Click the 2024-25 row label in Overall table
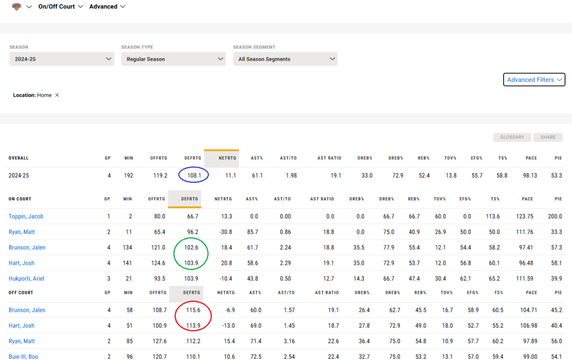The height and width of the screenshot is (362, 572). 19,175
